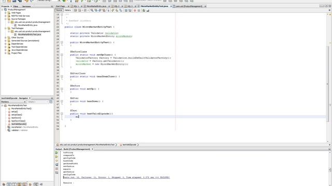
Task: Toggle Show Non-Public Members in Navigator
Action: 19,184
